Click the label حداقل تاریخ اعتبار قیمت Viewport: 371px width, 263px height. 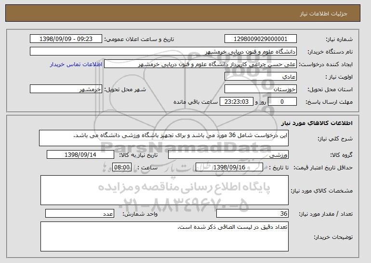(323, 167)
